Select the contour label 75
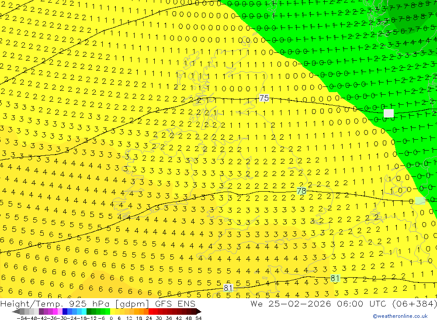Viewport: 437px width, 320px height. point(264,98)
